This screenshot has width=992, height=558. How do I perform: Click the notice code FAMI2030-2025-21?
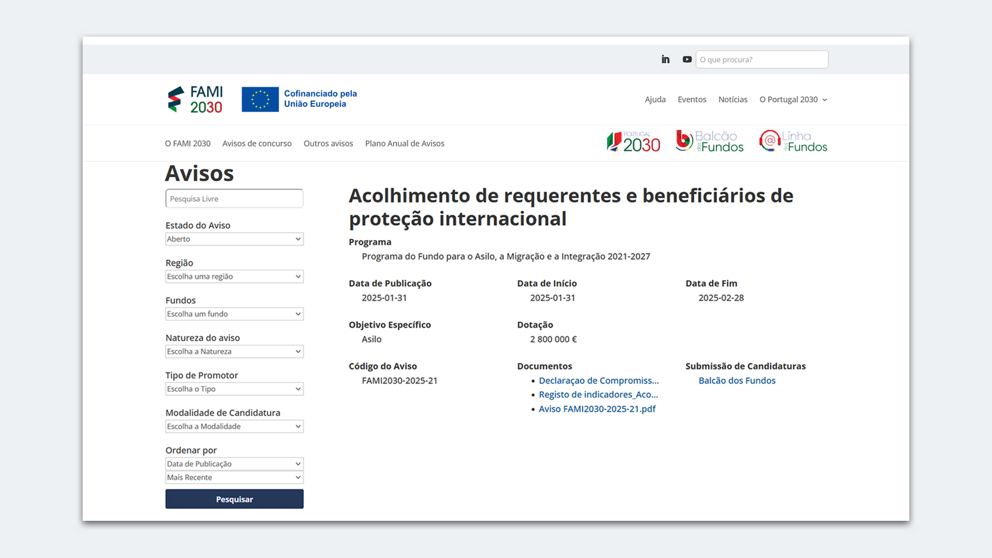[x=399, y=381]
